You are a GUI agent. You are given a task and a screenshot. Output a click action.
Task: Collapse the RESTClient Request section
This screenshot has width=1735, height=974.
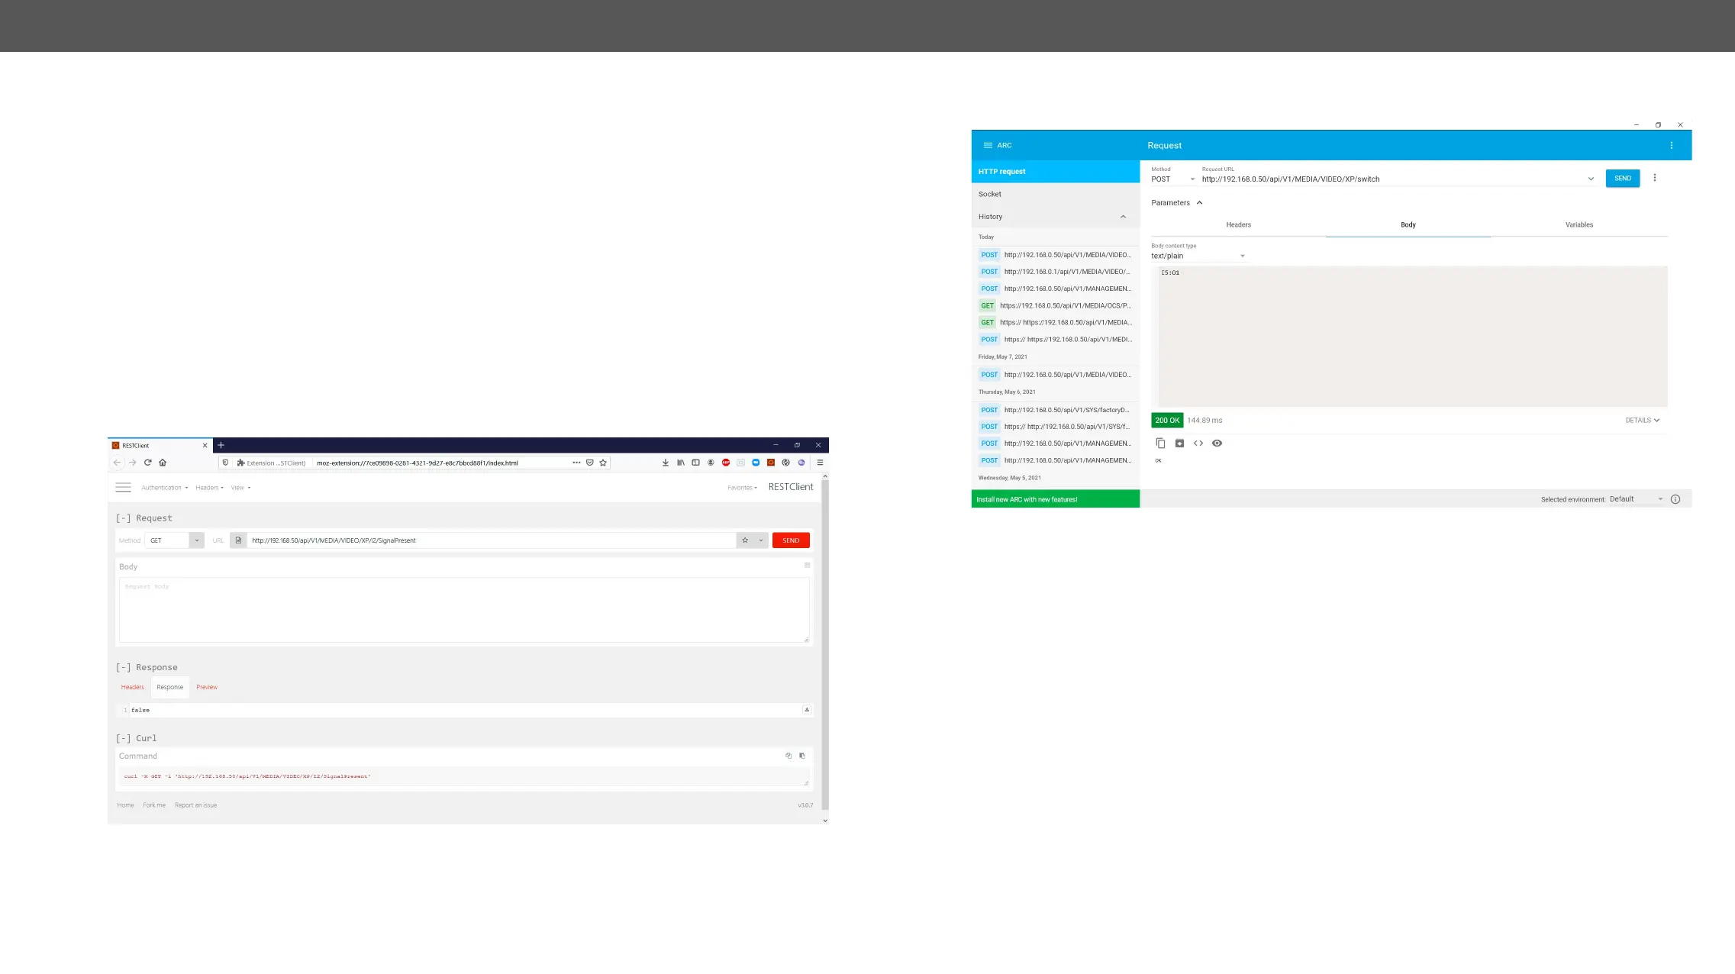pyautogui.click(x=123, y=518)
